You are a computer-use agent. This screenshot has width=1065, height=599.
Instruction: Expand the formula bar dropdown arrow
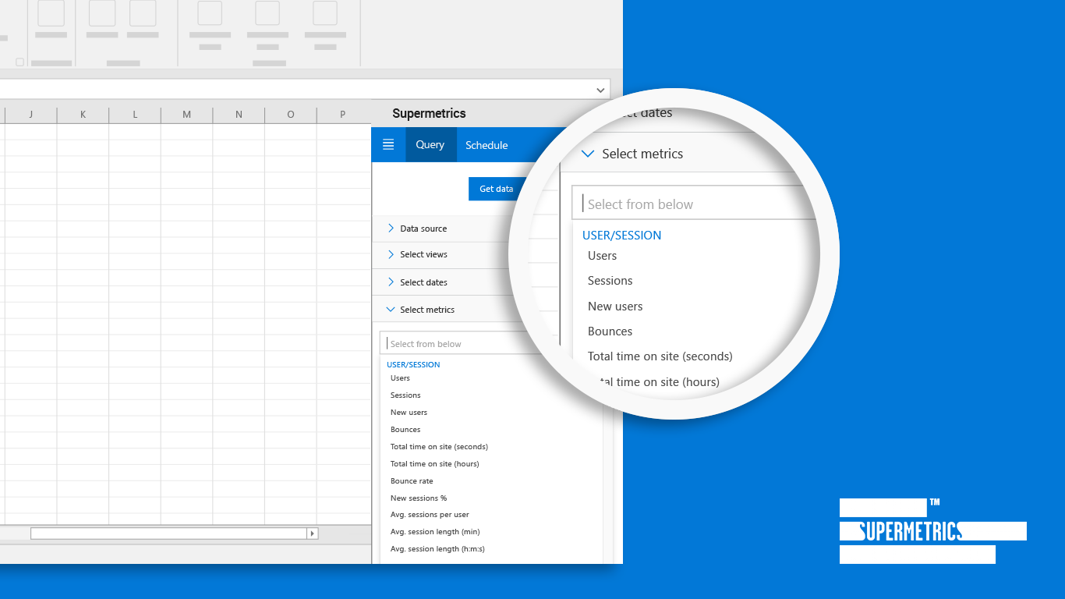click(600, 90)
